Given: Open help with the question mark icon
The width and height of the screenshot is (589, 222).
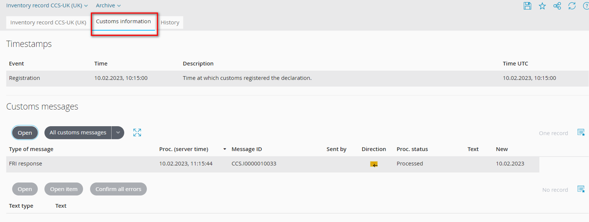Looking at the screenshot, I should pos(586,6).
